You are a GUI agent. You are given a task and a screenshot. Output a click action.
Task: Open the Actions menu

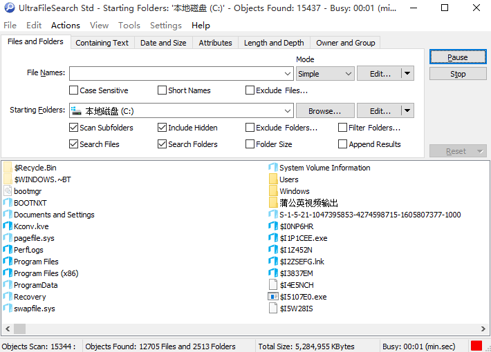click(66, 26)
